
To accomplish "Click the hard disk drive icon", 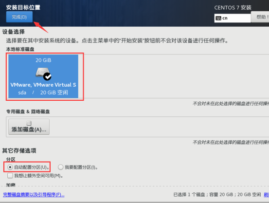I will point(42,73).
